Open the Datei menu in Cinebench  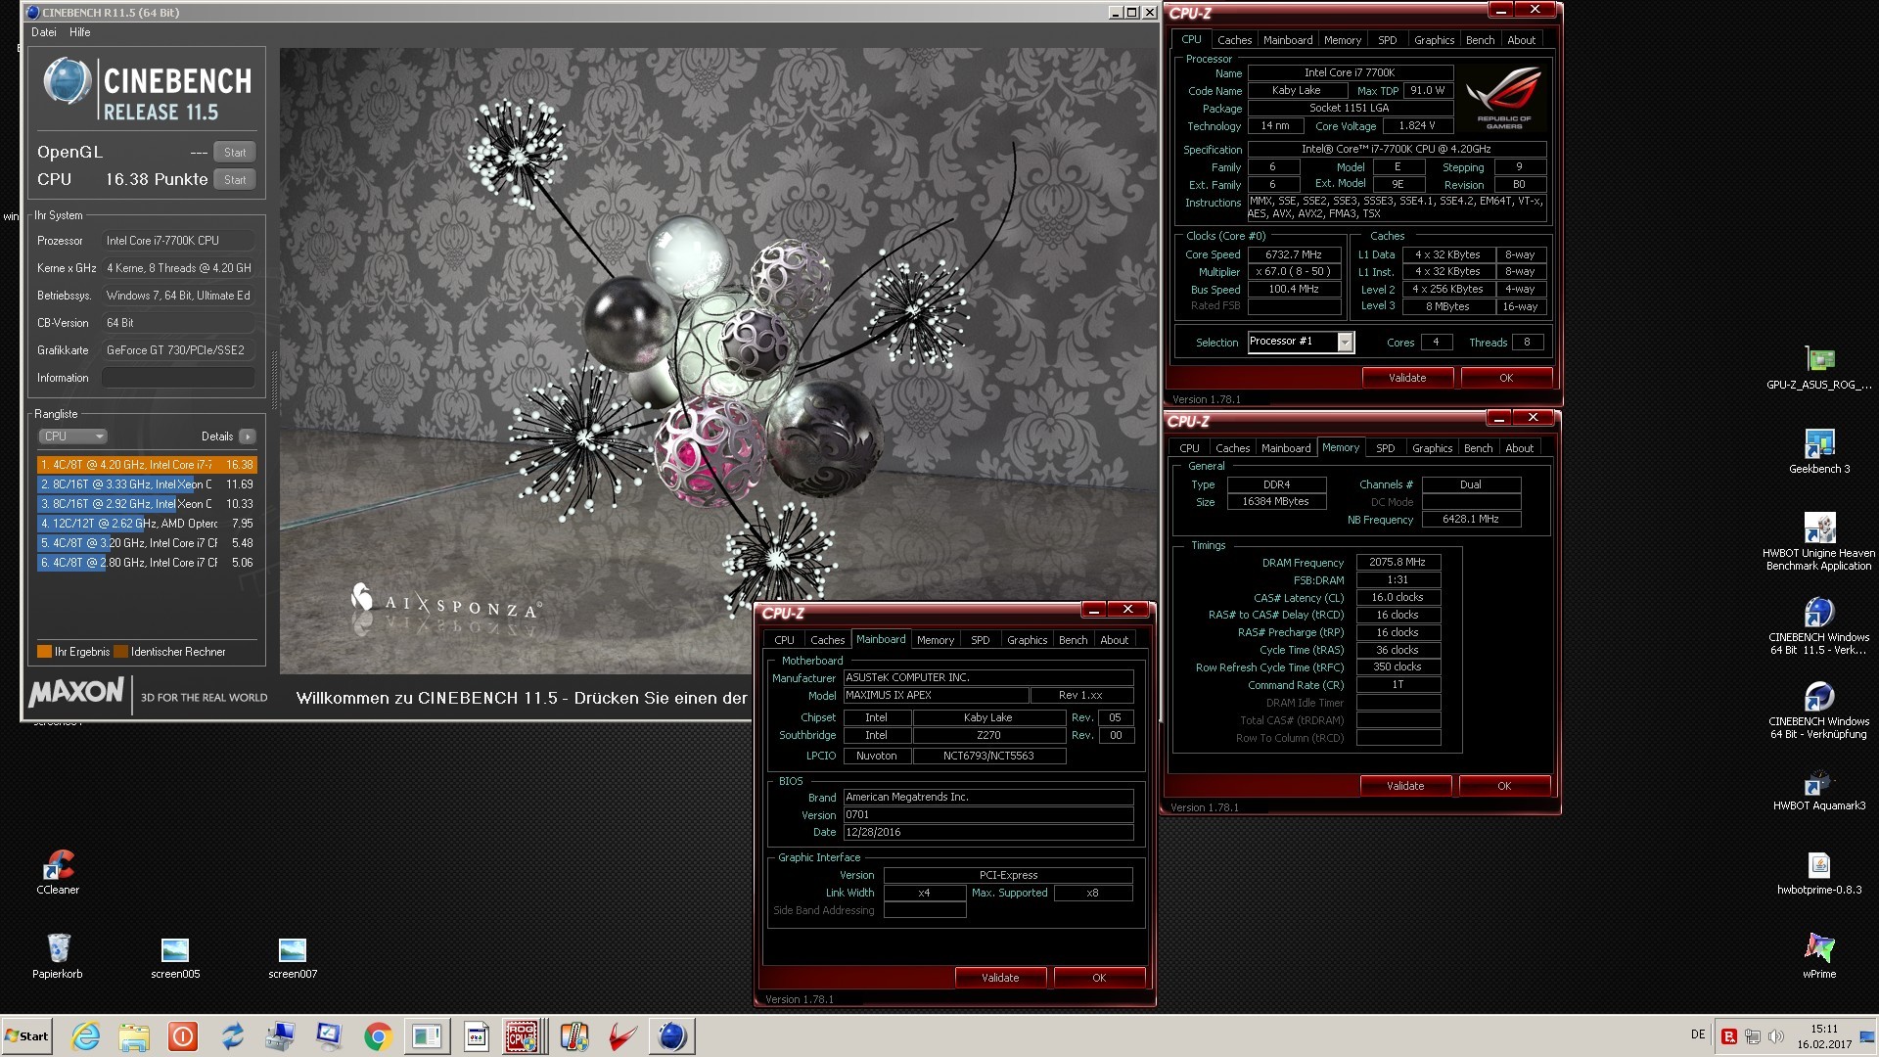coord(44,32)
